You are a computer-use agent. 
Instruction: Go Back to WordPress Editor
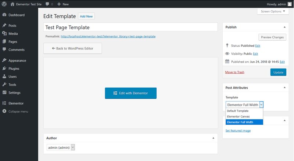pyautogui.click(x=72, y=48)
